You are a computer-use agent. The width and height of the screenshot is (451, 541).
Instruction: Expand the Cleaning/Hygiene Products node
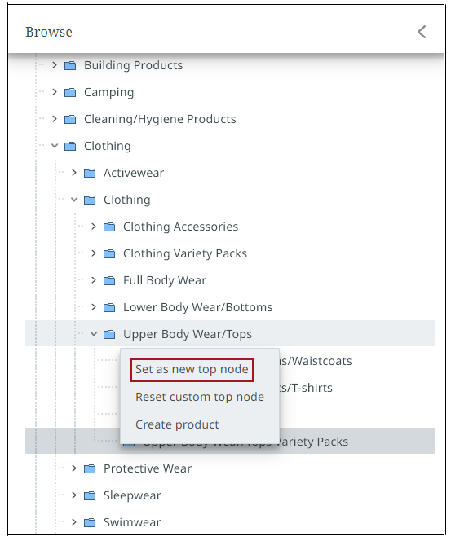[x=55, y=119]
